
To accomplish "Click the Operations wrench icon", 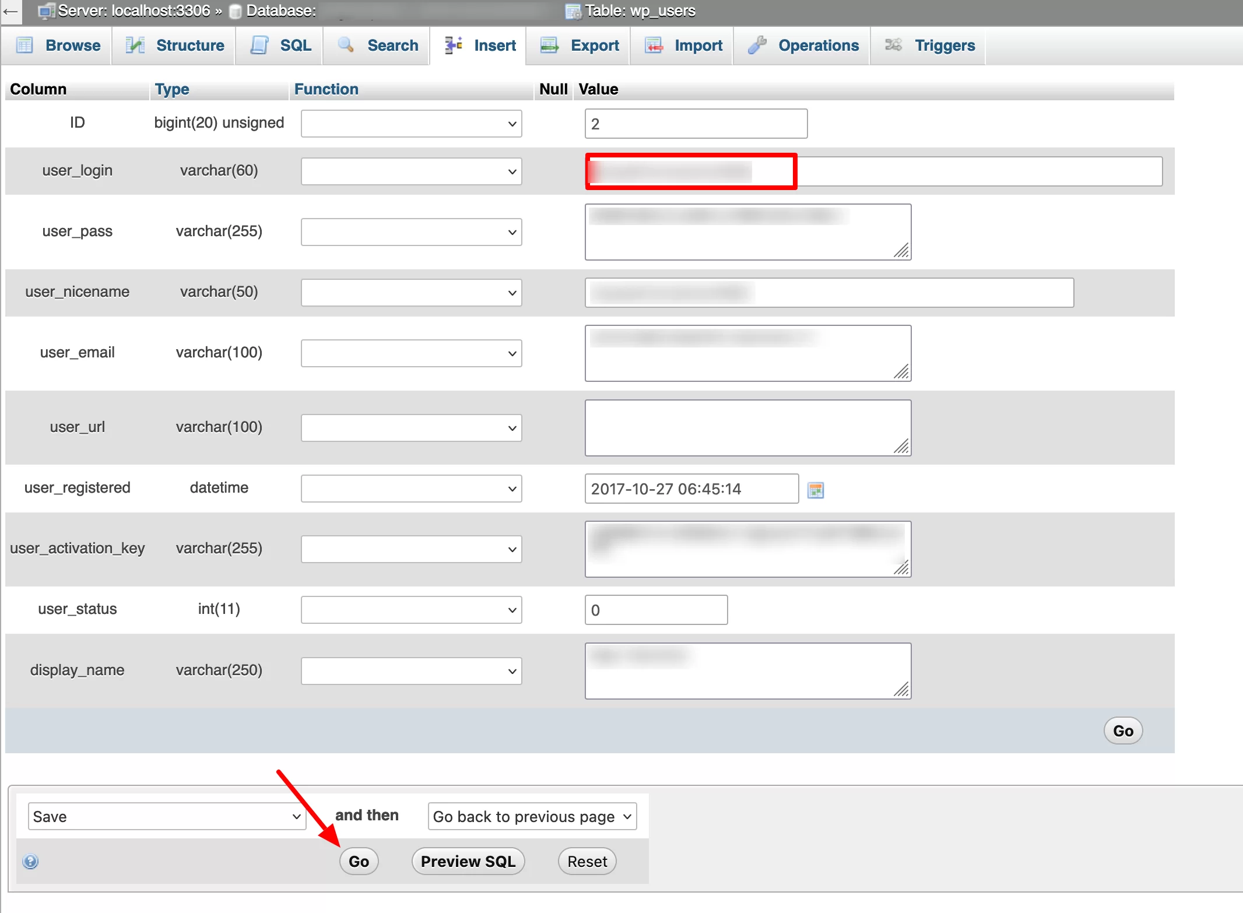I will click(757, 45).
